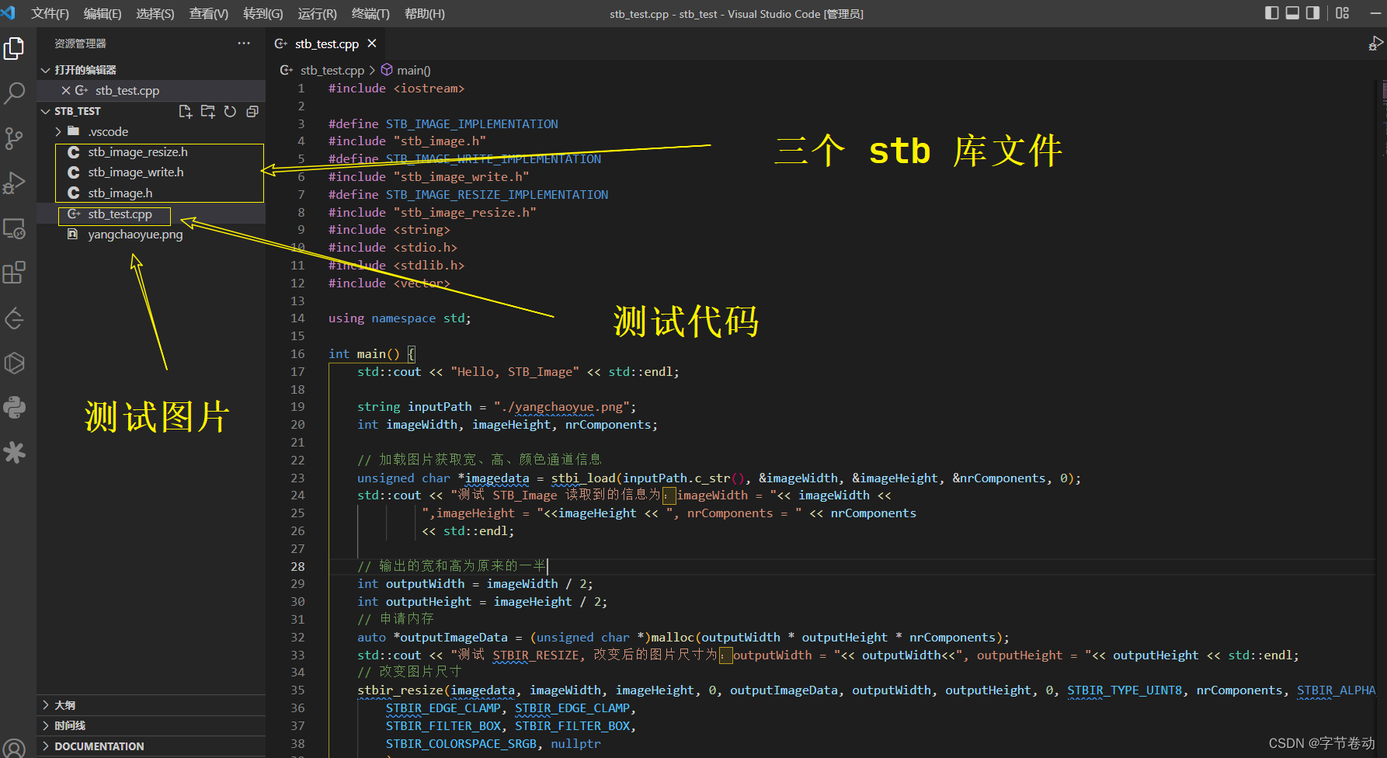The width and height of the screenshot is (1387, 758).
Task: Open the Run and Debug view
Action: 14,183
